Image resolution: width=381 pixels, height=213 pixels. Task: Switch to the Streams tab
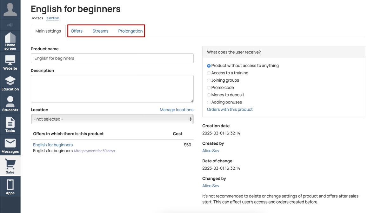click(100, 31)
